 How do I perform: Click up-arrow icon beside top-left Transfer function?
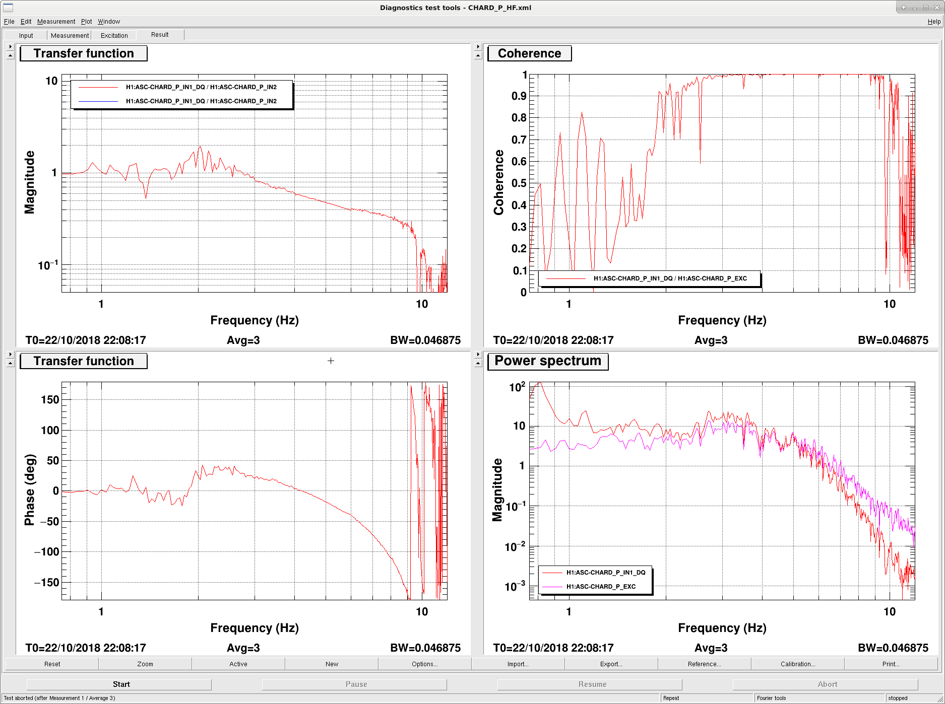click(10, 55)
